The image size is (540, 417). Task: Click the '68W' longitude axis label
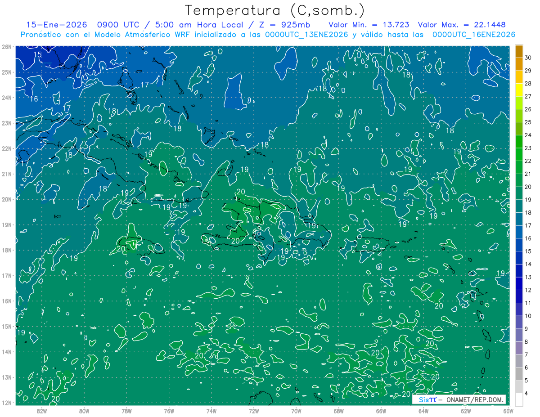click(x=338, y=411)
